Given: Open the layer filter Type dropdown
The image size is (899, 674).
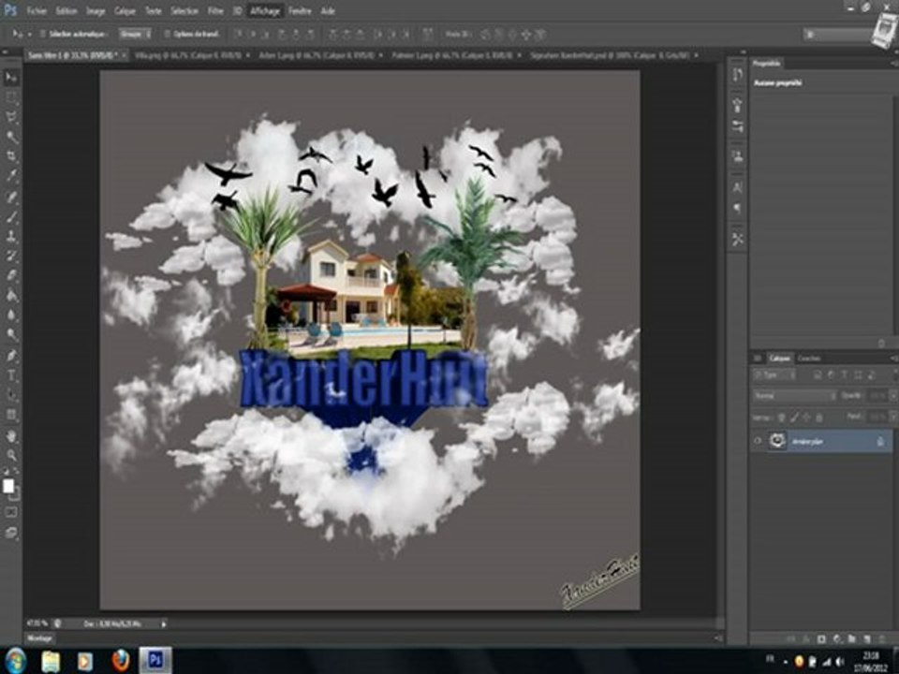Looking at the screenshot, I should [x=774, y=375].
